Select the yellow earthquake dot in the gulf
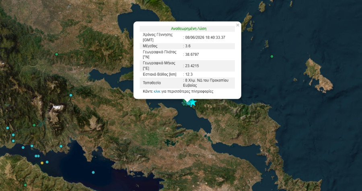The width and height of the screenshot is (362, 191). (42, 163)
